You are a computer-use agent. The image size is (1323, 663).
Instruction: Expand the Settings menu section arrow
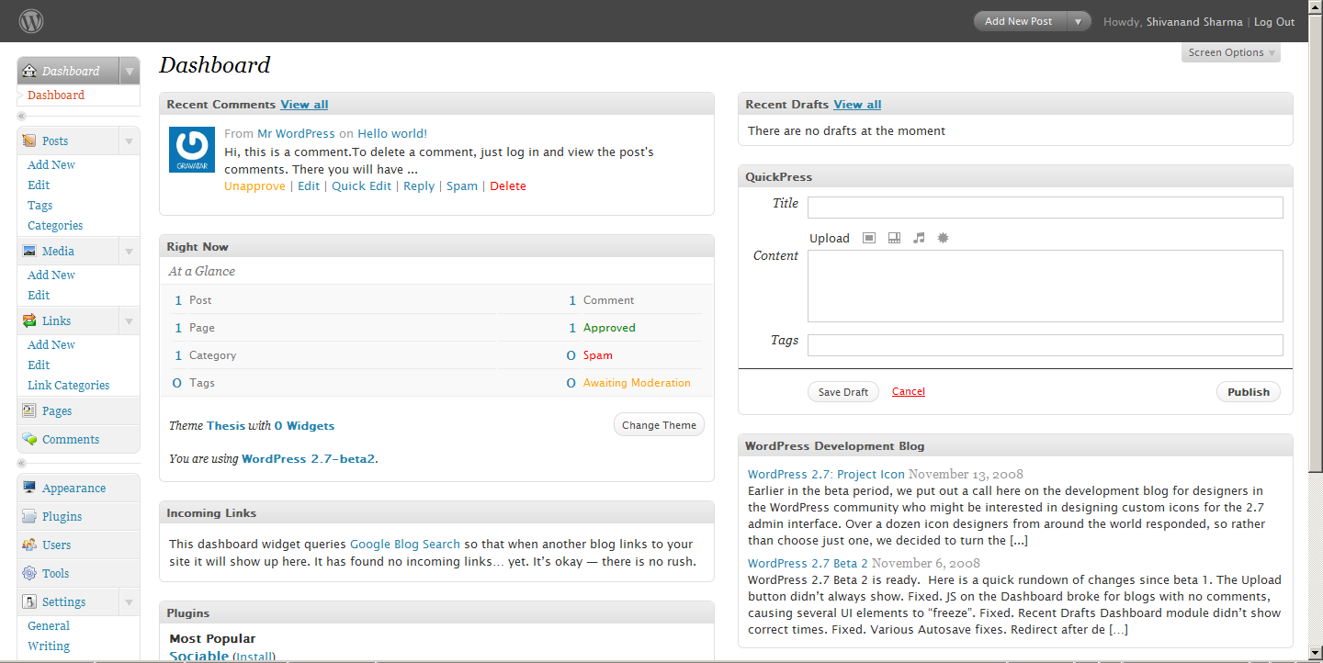coord(130,601)
